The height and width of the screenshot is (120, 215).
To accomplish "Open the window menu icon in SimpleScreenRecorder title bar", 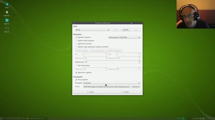I will click(74, 23).
